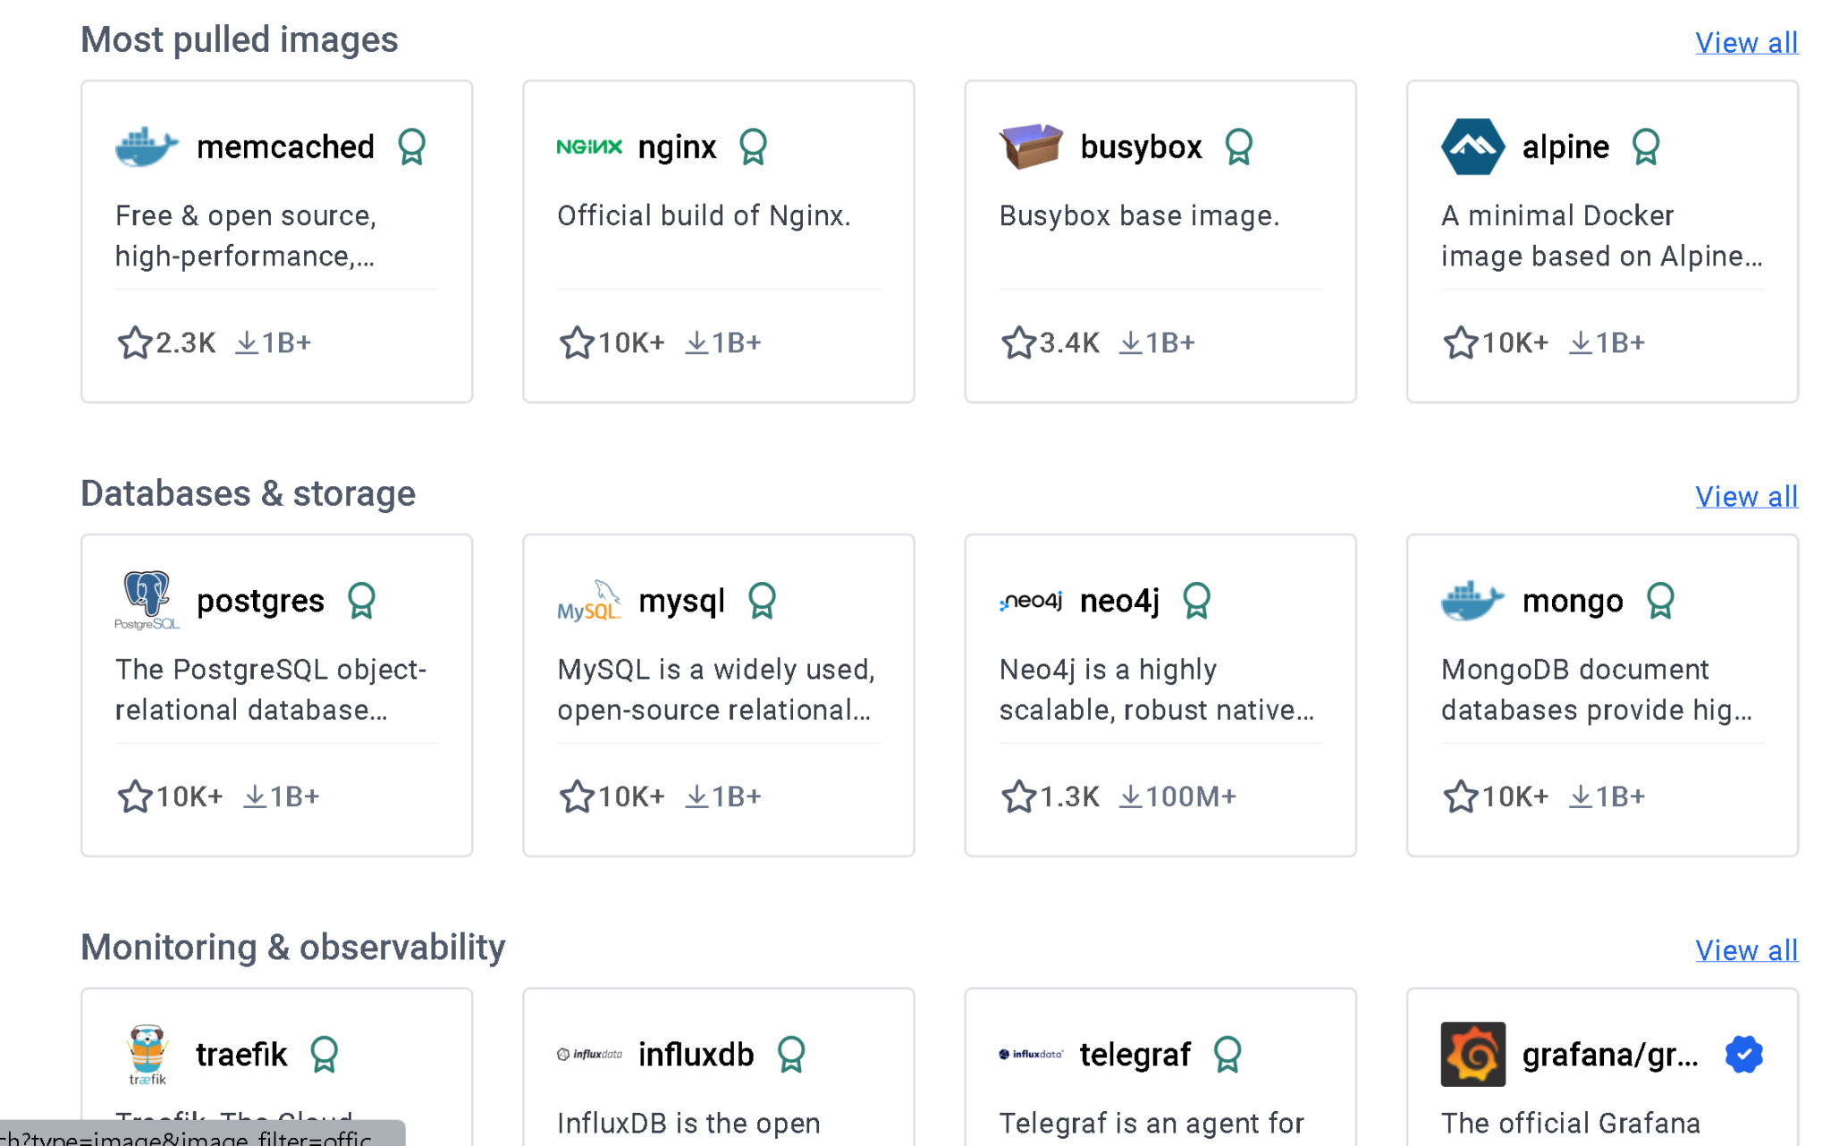
Task: Click the traefik mascot logo
Action: click(x=146, y=1054)
